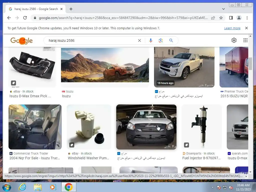Viewport: 256px width, 192px height.
Task: Open Windows Explorer from taskbar
Action: point(37,187)
